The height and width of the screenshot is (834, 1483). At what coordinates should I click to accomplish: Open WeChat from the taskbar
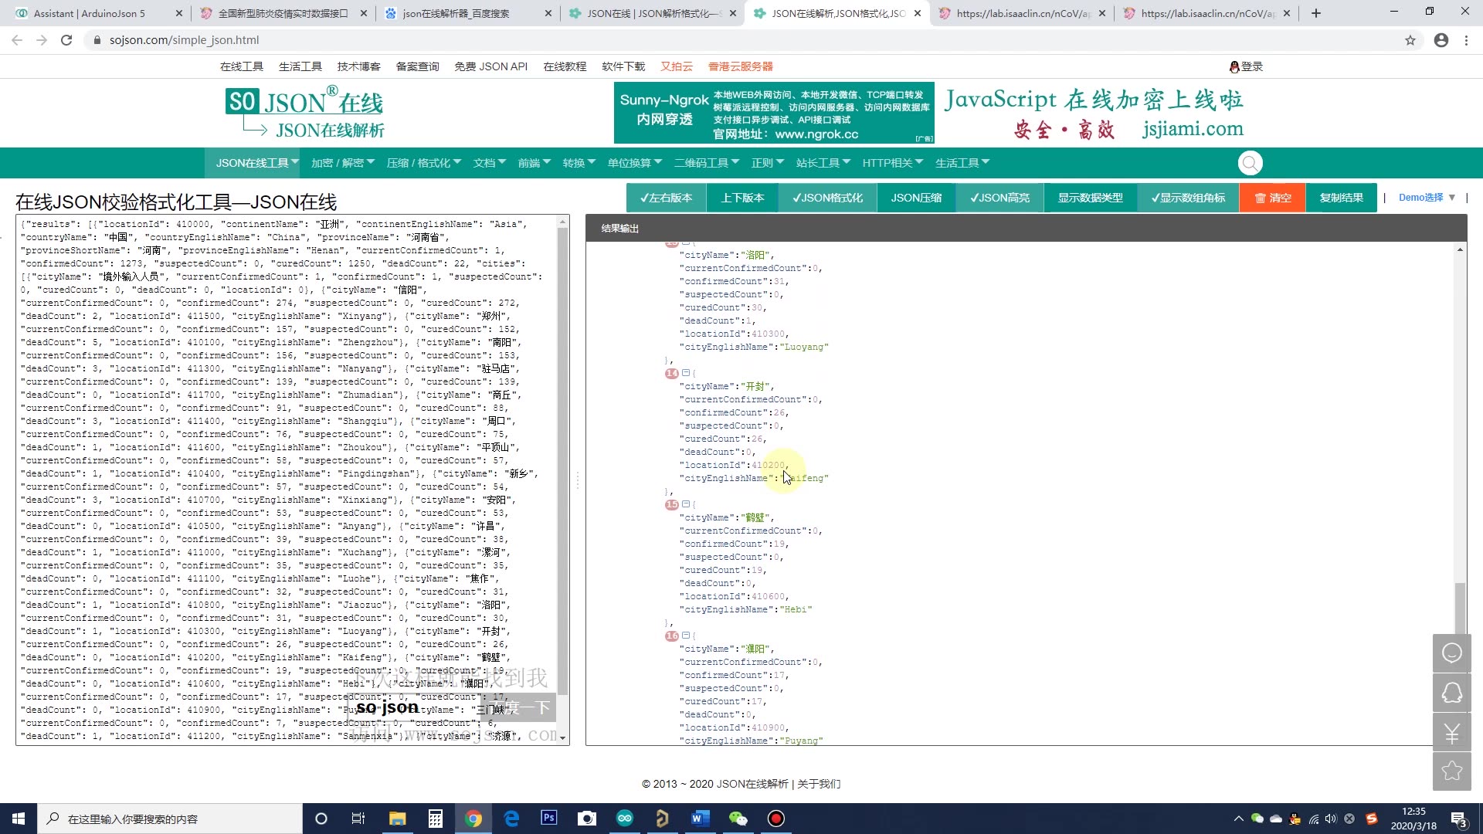point(738,819)
